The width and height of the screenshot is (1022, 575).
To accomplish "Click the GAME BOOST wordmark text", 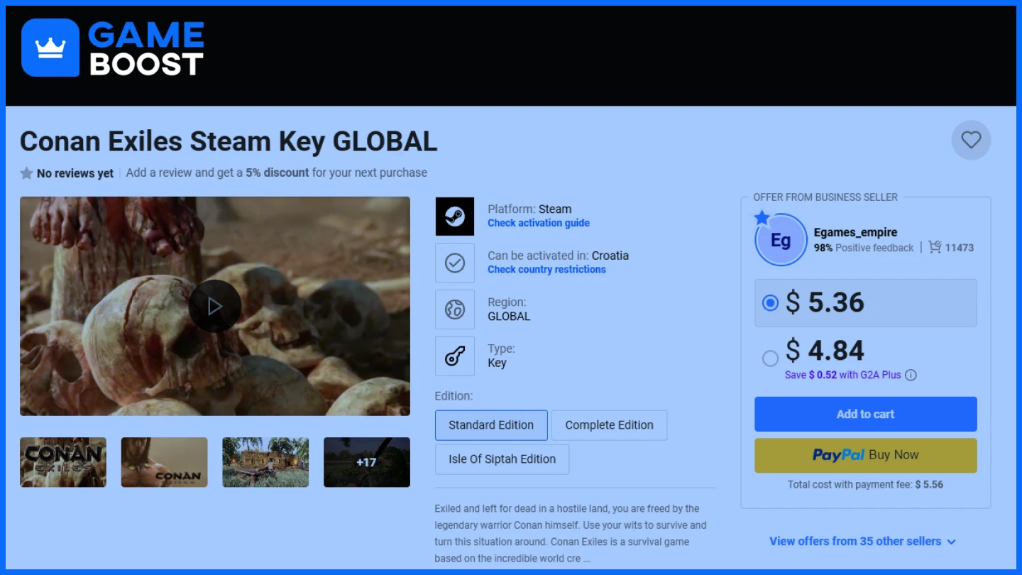I will (146, 49).
